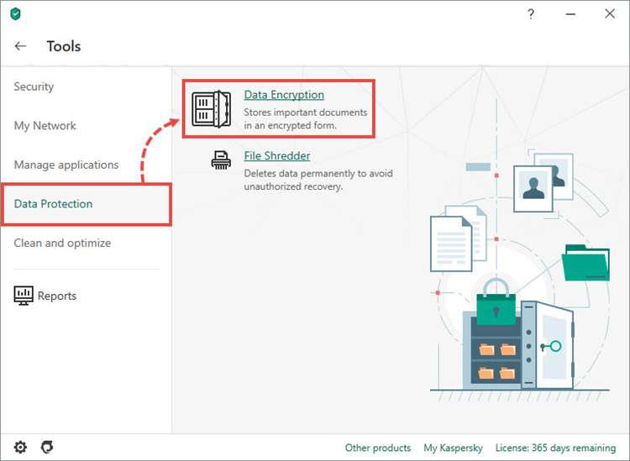Click the File Shredder icon

221,160
